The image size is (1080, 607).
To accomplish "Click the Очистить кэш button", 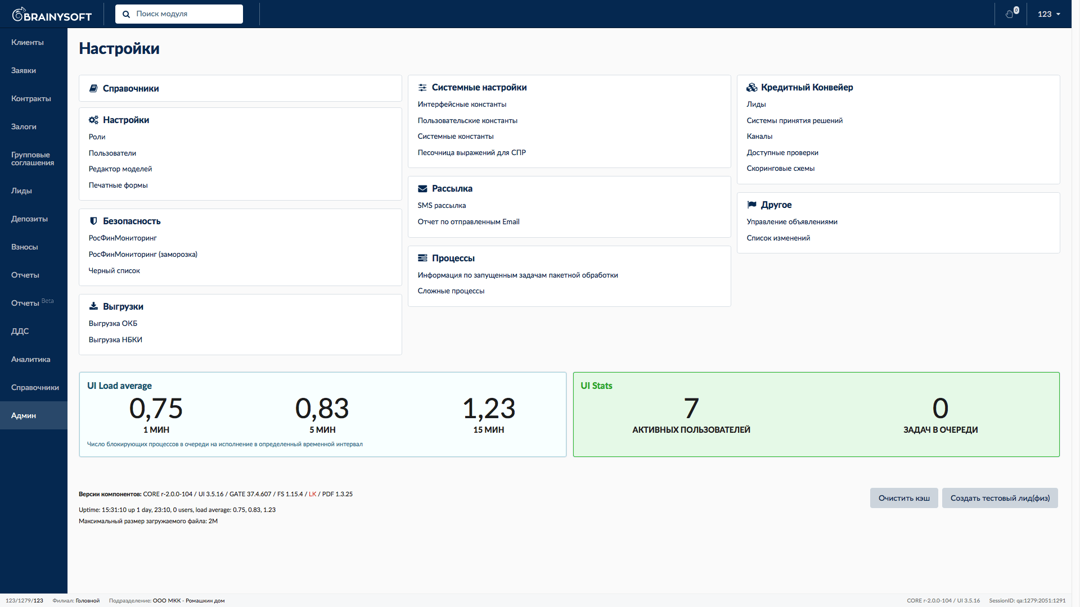I will click(x=904, y=498).
